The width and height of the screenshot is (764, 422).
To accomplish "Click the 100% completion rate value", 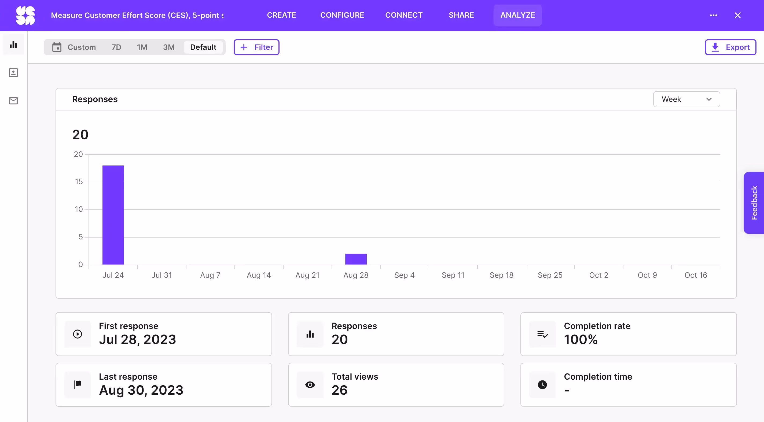I will [581, 339].
